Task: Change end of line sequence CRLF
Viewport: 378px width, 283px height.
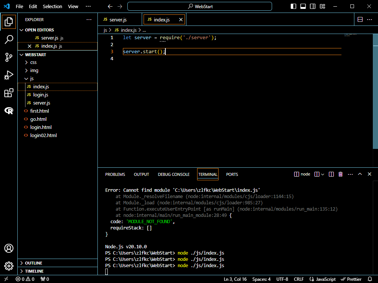Action: (299, 279)
